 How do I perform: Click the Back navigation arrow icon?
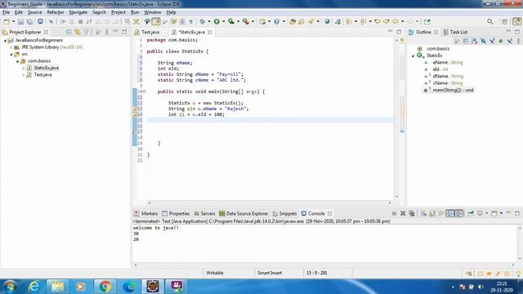(396, 22)
